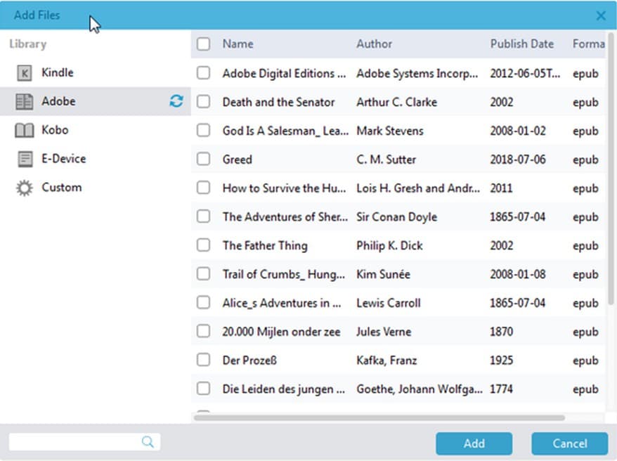The image size is (617, 461).
Task: Tick the checkbox for The Father Thing
Action: (203, 245)
